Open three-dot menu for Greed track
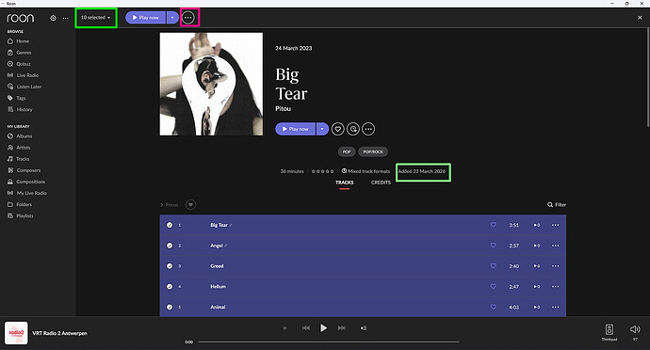Screen dimensions: 650x350 click(556, 266)
